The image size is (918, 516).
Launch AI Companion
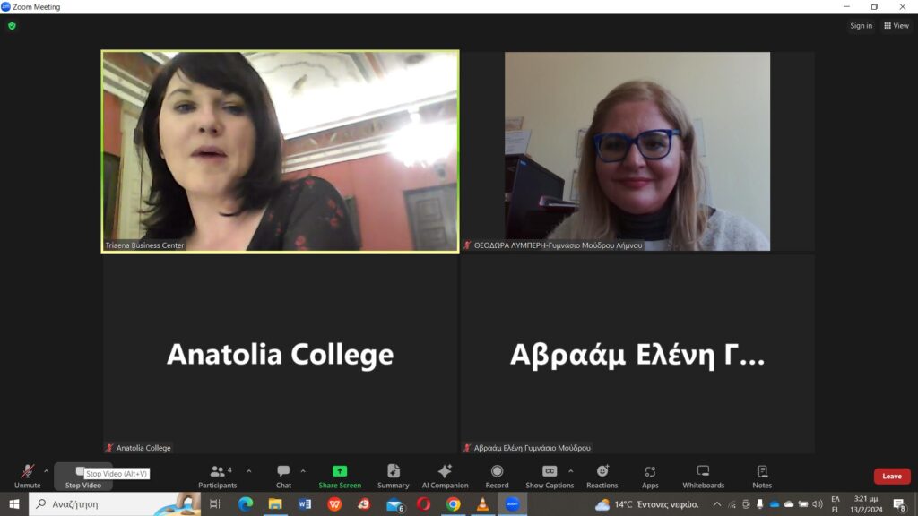(x=445, y=477)
